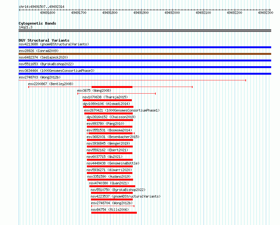Click ruler position 49492000
This screenshot has height=225, width=280.
(x=172, y=13)
